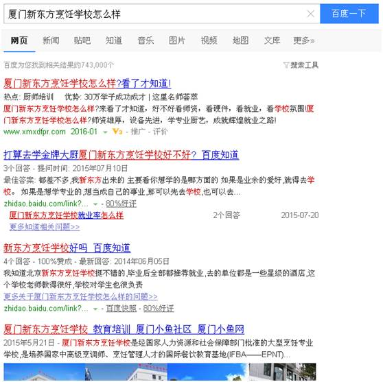383x382 pixels.
Task: Click the 更多知道相关问题>> link
Action: click(45, 227)
